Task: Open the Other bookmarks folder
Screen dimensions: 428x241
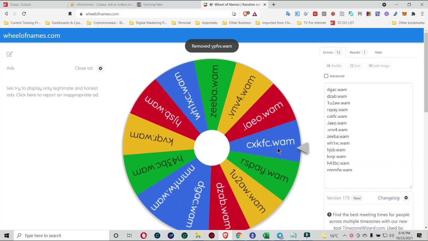Action: [408, 23]
